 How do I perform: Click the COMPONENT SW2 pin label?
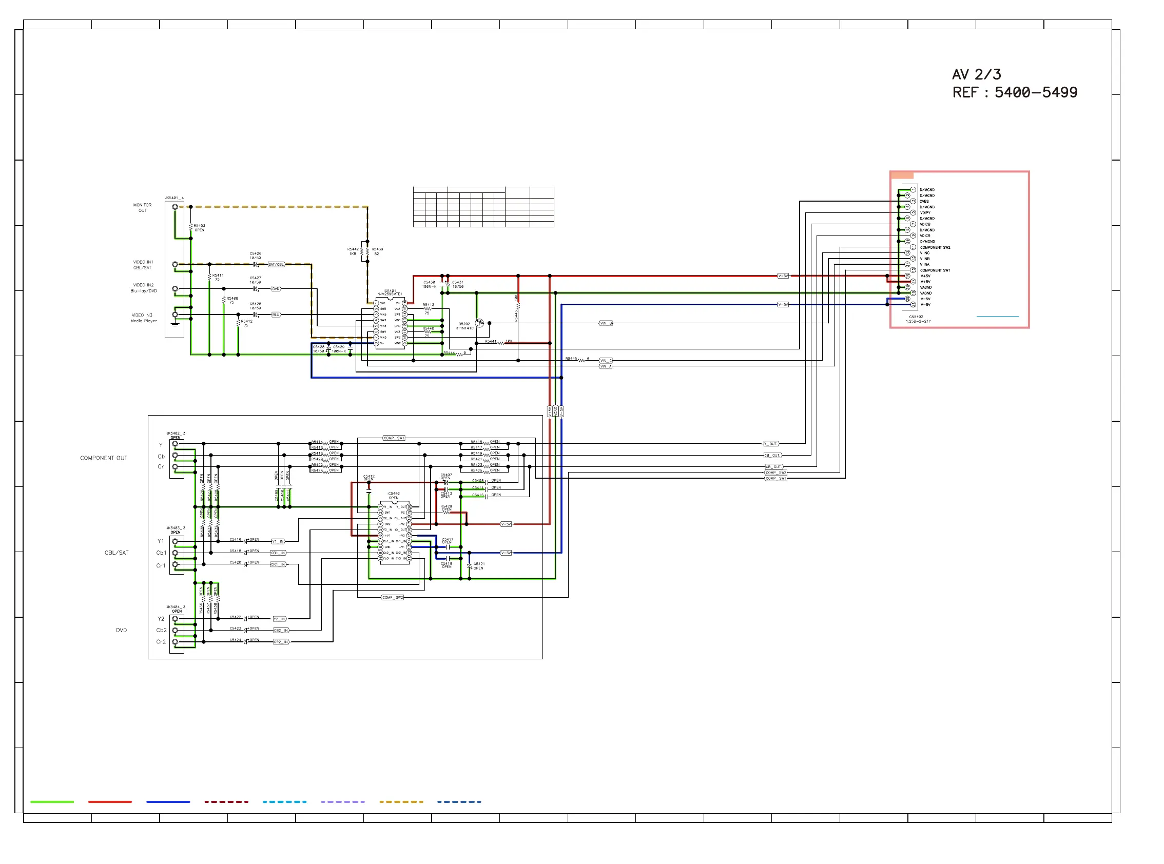click(936, 248)
